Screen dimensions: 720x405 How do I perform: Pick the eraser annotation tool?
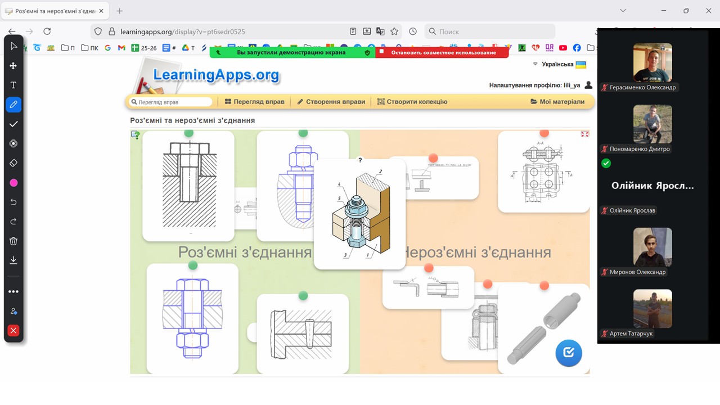tap(13, 163)
